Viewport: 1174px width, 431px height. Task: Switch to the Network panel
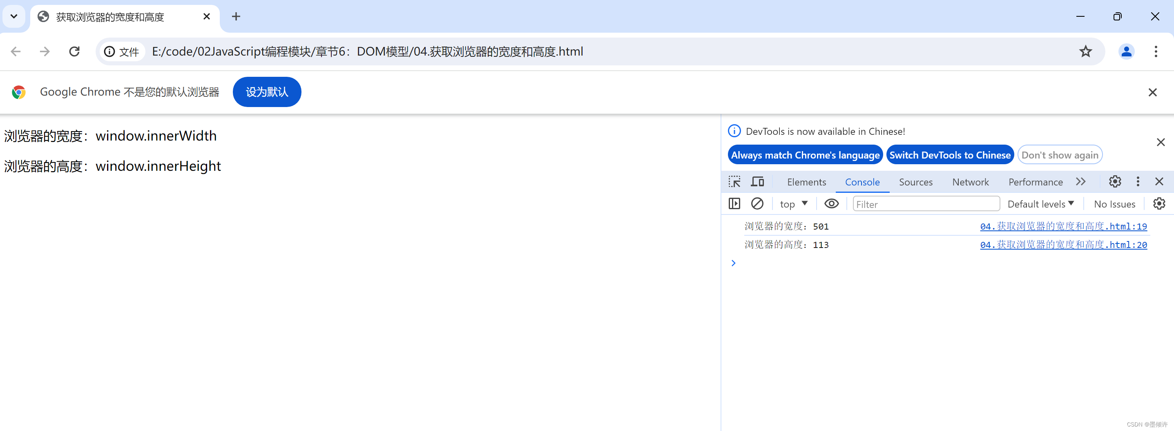click(970, 182)
